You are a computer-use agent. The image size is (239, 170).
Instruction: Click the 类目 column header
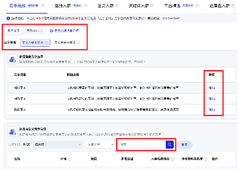[94, 159]
